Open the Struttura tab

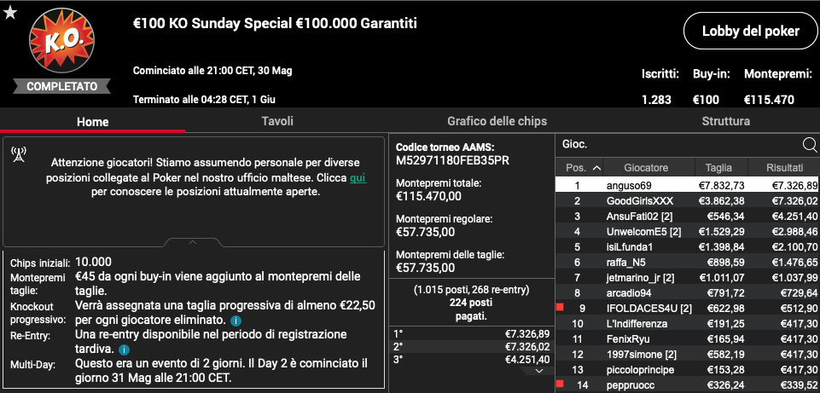point(725,121)
